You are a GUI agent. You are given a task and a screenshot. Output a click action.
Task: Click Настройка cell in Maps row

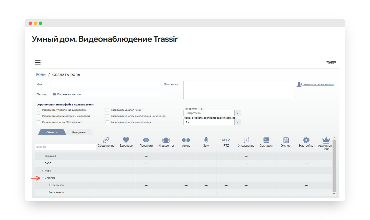coord(306,171)
